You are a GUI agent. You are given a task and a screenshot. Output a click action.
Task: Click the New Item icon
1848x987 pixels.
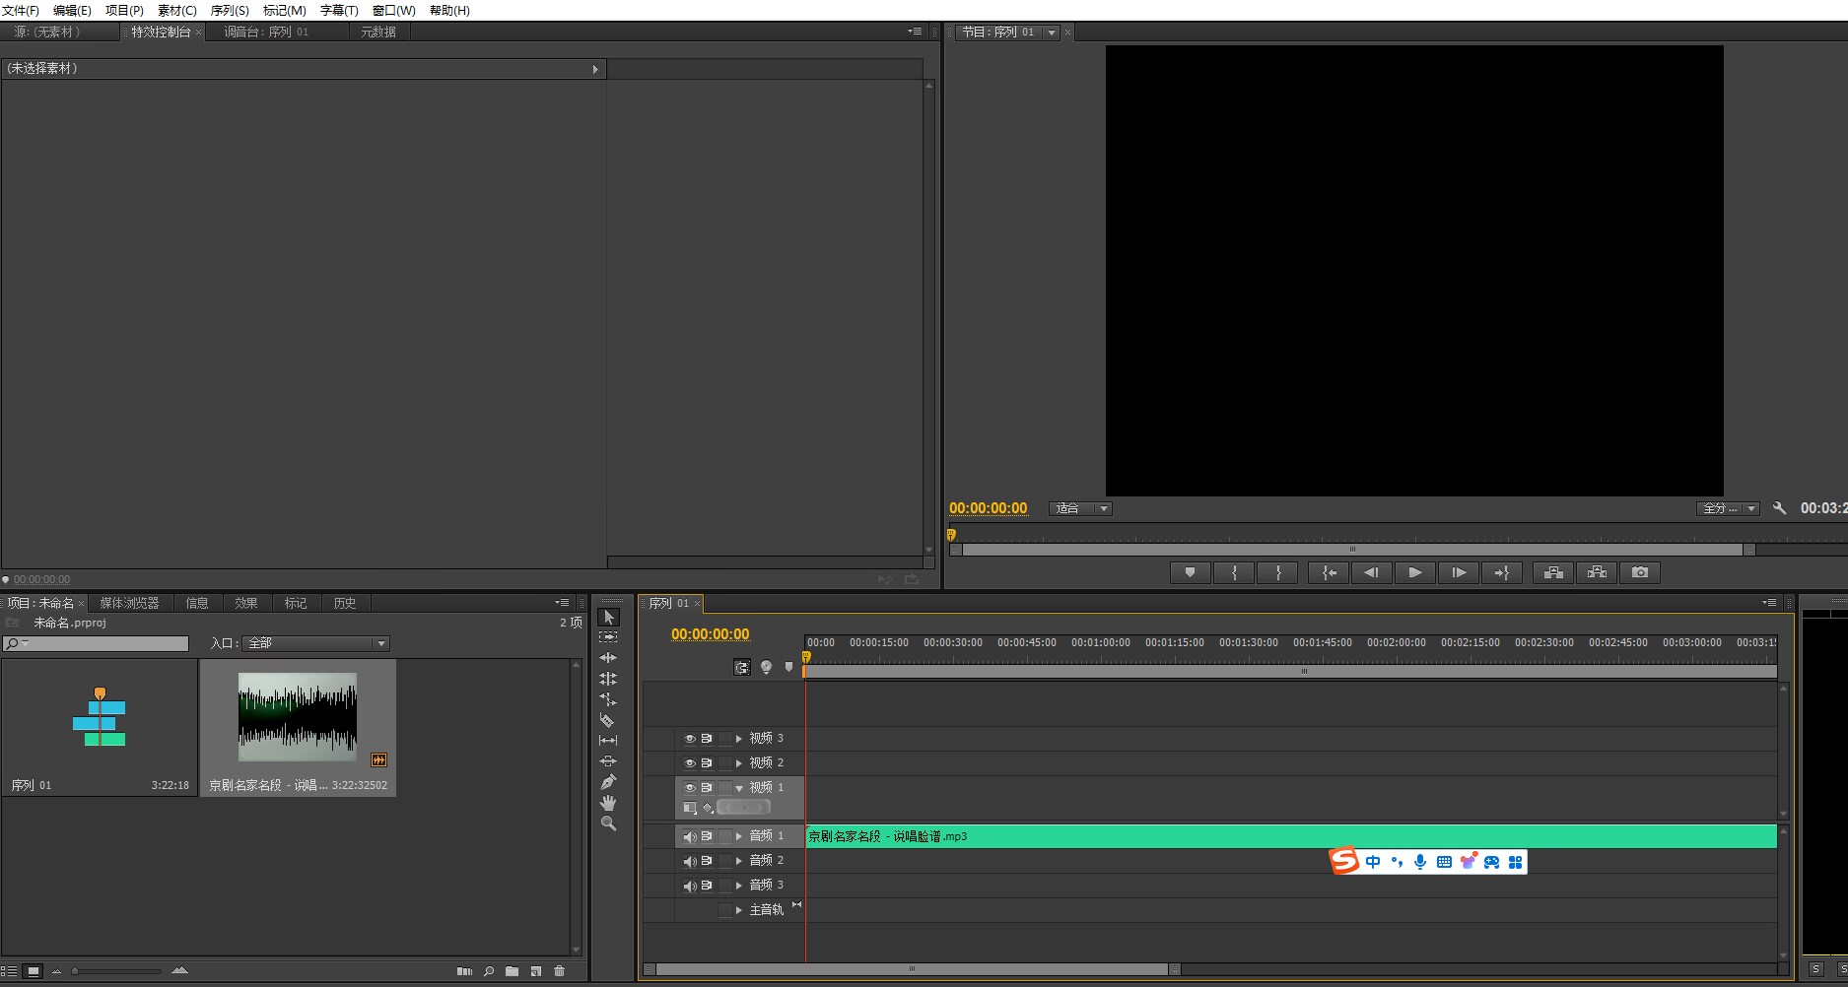tap(535, 971)
